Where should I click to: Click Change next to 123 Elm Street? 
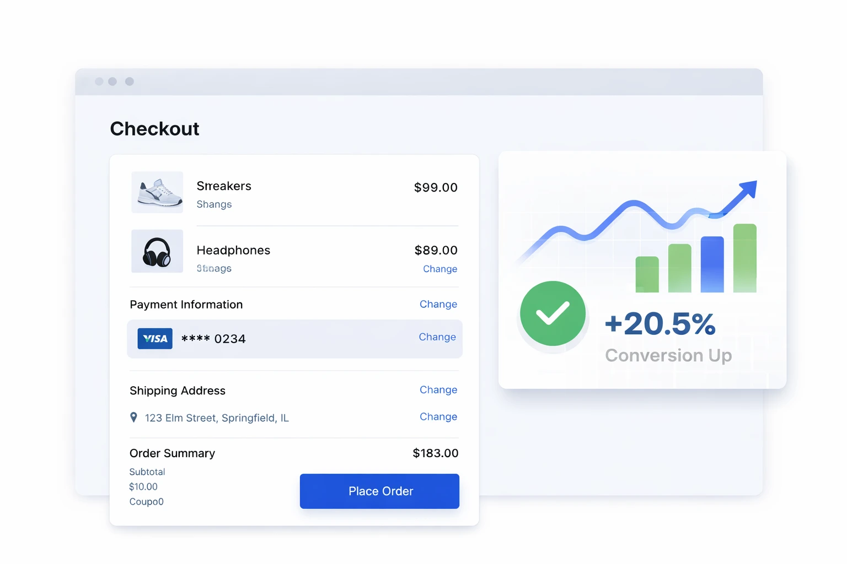[438, 417]
